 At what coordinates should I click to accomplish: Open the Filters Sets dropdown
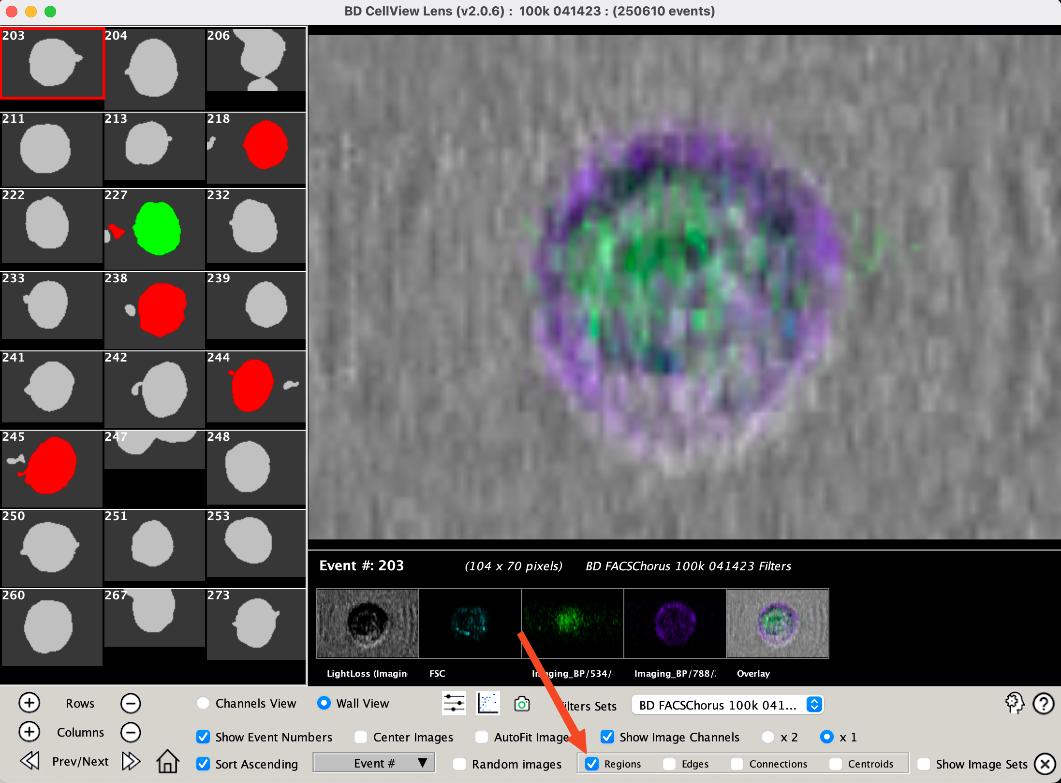[x=727, y=705]
